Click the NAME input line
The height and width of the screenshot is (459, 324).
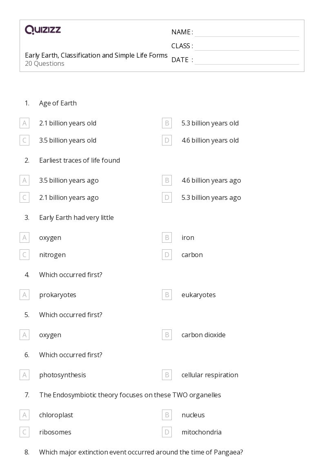click(247, 32)
